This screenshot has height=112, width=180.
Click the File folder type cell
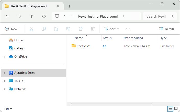(x=167, y=46)
